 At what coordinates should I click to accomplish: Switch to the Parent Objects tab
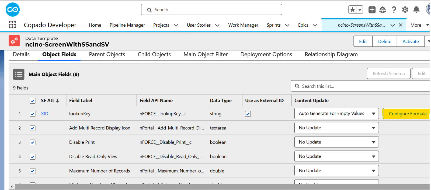(107, 54)
